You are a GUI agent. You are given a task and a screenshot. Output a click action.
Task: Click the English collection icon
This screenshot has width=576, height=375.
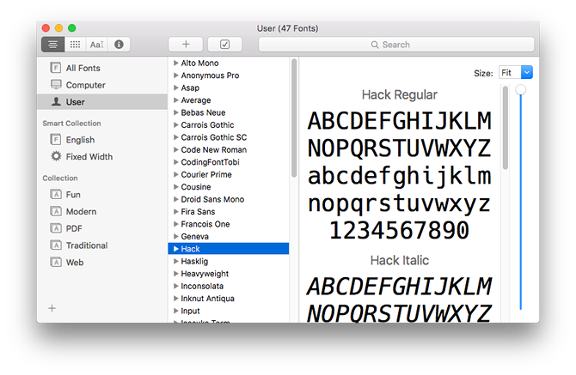click(56, 140)
